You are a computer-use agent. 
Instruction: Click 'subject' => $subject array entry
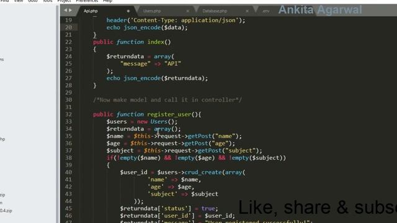pos(183,194)
